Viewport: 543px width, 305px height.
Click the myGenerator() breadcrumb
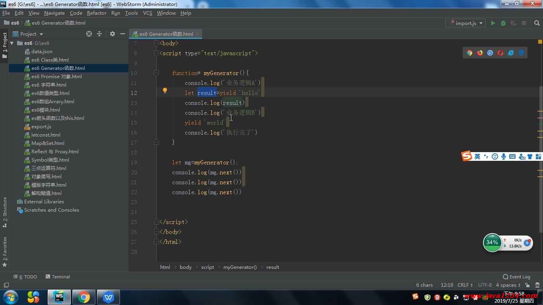(240, 267)
